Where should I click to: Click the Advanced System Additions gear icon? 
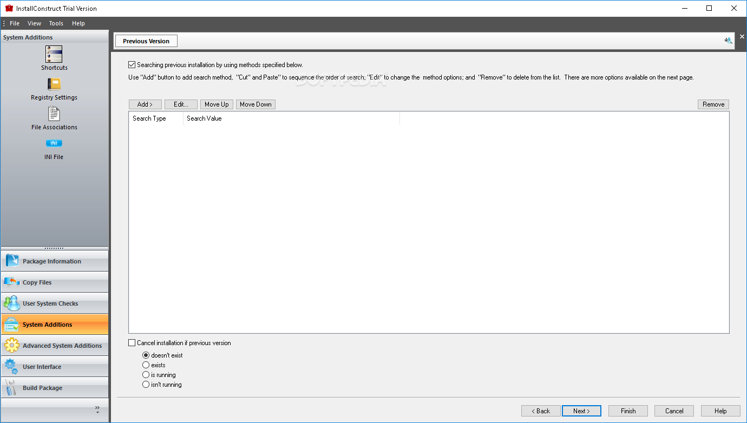click(12, 346)
